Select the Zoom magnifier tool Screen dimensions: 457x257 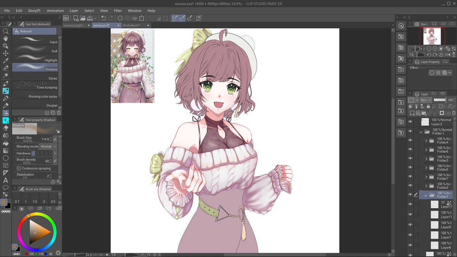click(6, 31)
